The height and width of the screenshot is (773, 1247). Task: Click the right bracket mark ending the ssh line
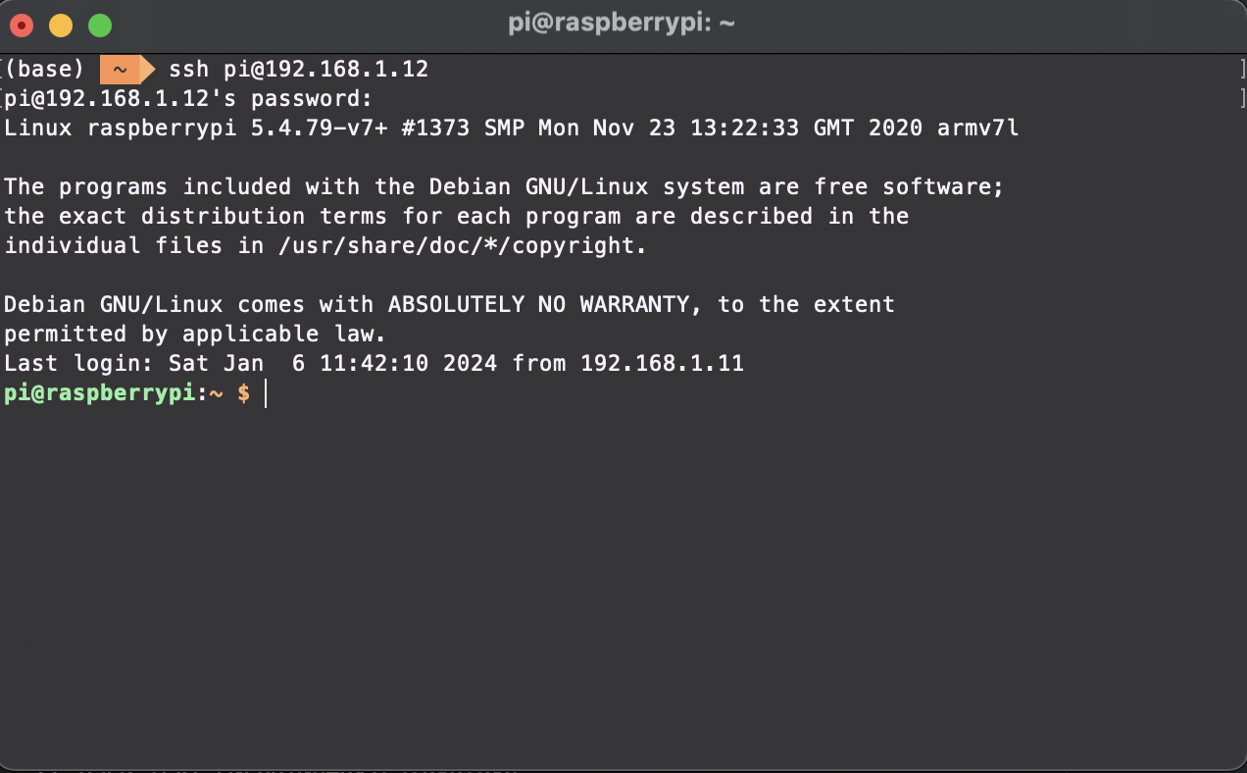coord(1241,70)
